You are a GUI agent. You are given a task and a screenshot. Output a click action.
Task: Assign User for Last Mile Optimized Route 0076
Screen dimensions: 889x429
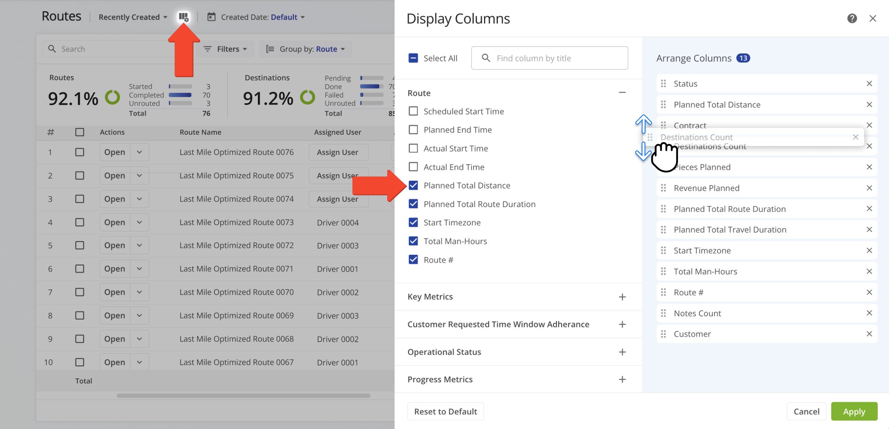click(x=338, y=152)
